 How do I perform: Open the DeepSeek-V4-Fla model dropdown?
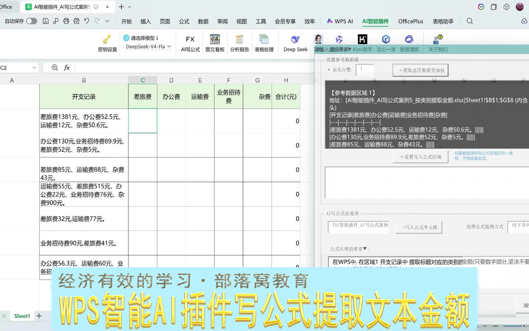148,47
